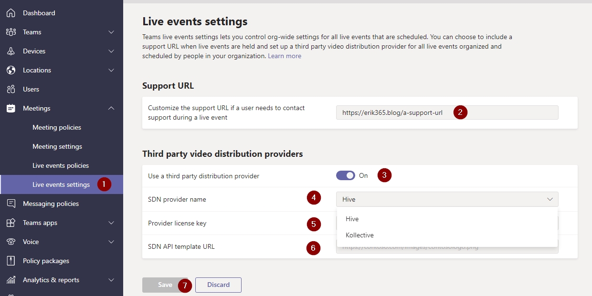This screenshot has height=296, width=592.
Task: Open Live events policies page
Action: 61,165
